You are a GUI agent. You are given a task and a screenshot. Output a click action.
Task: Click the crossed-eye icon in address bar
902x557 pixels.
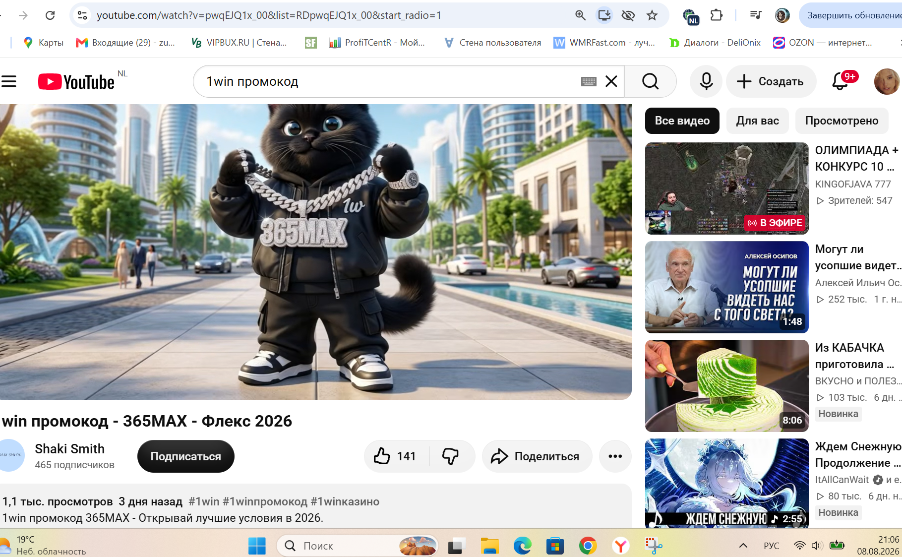(x=628, y=15)
